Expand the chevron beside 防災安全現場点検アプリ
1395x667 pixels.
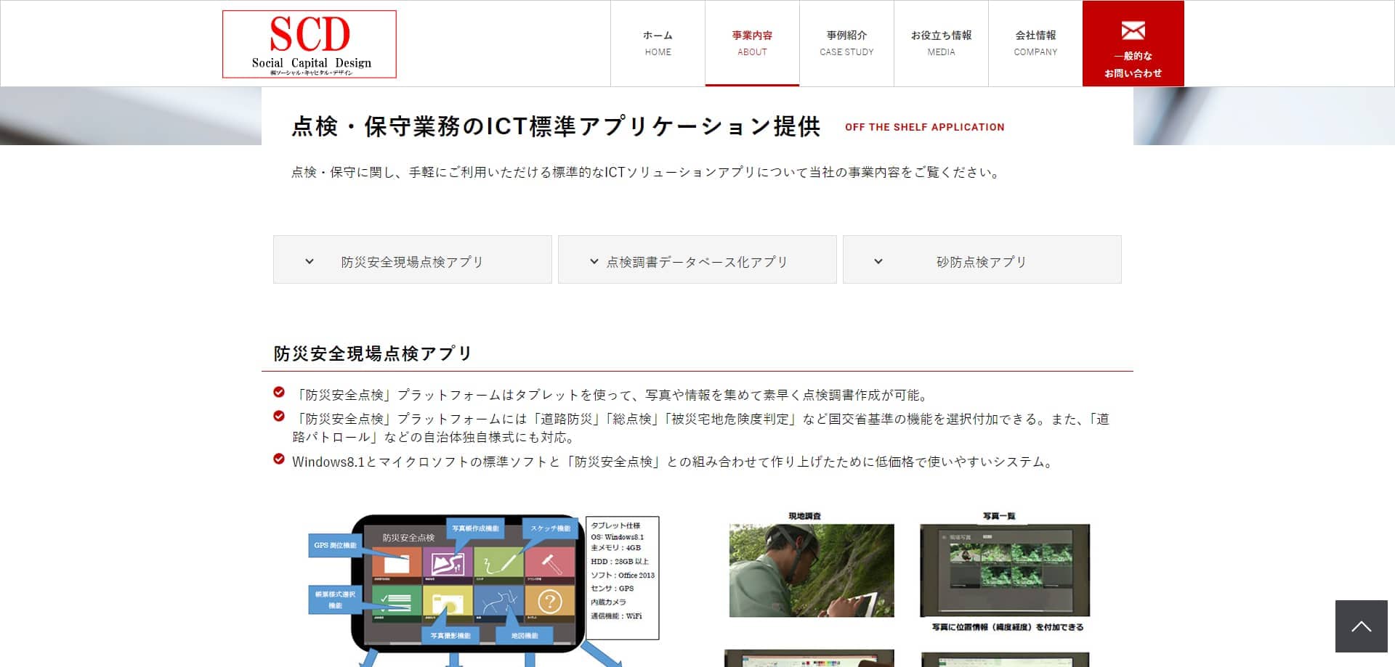click(310, 261)
